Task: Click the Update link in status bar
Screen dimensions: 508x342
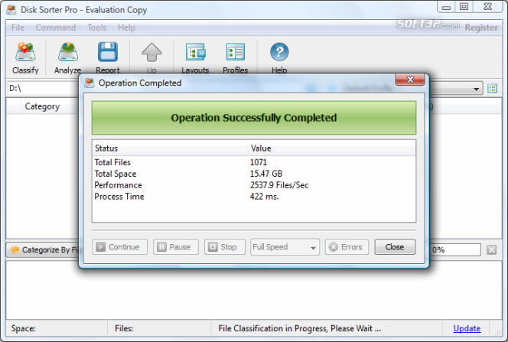Action: pos(467,328)
